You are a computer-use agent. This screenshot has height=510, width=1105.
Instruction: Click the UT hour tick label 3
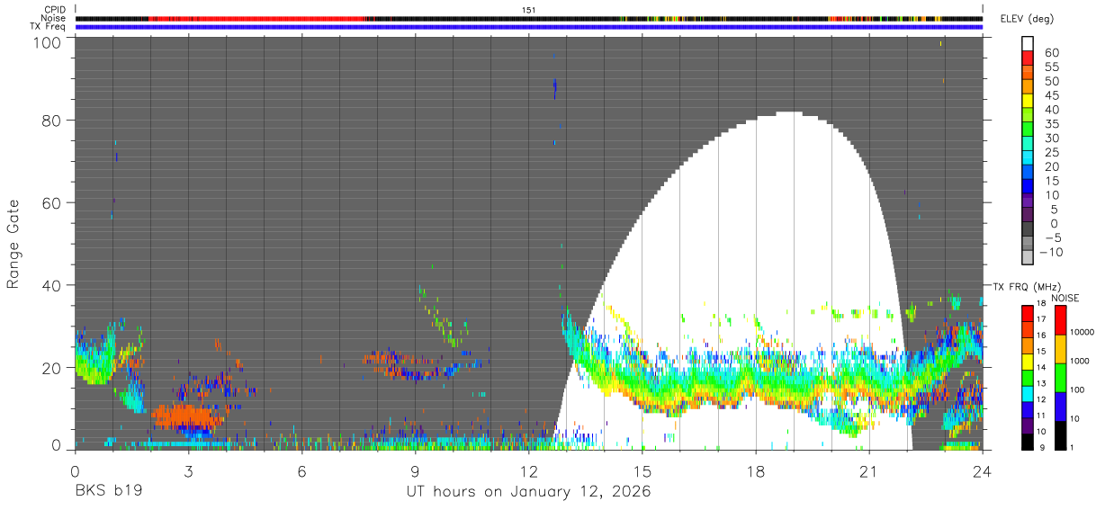188,471
